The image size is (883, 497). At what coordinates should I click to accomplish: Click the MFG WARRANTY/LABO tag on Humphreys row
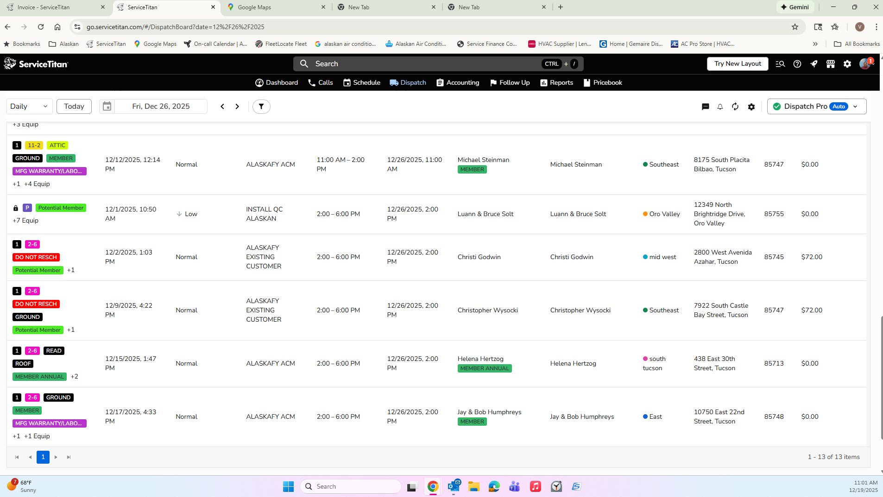[x=50, y=423]
